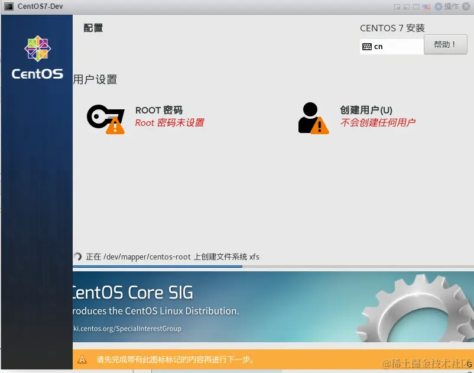
Task: Click the US flag keyboard icon in title bar
Action: 426,7
